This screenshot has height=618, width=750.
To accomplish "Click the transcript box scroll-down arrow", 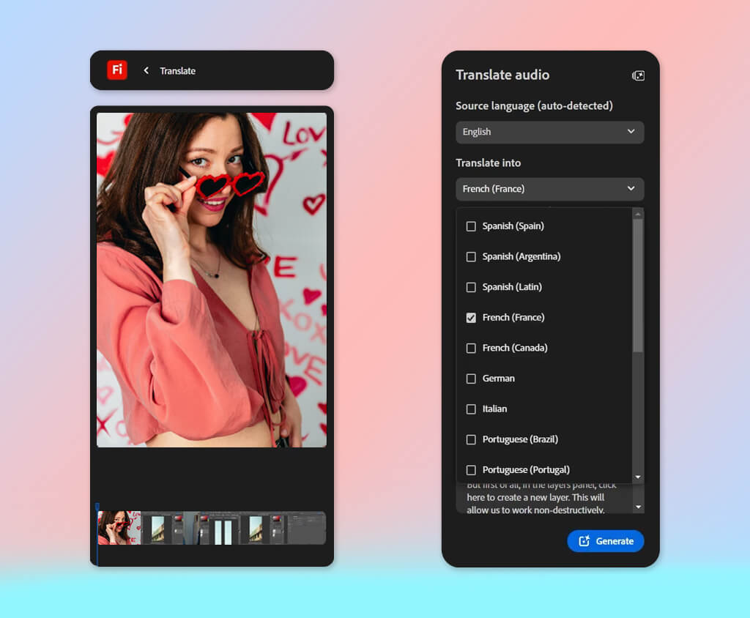I will coord(638,507).
